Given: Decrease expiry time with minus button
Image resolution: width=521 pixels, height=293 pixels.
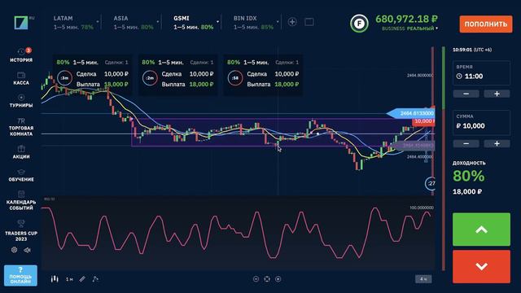Looking at the screenshot, I should tap(466, 94).
